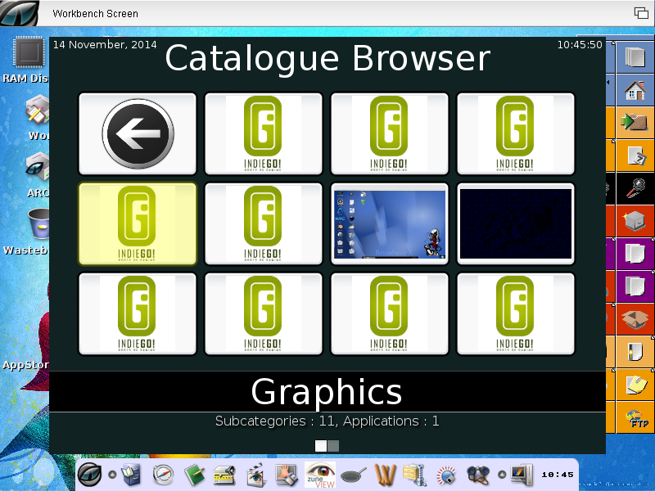Open the wooden W dock icon
Viewport: 655px width, 491px height.
click(385, 475)
